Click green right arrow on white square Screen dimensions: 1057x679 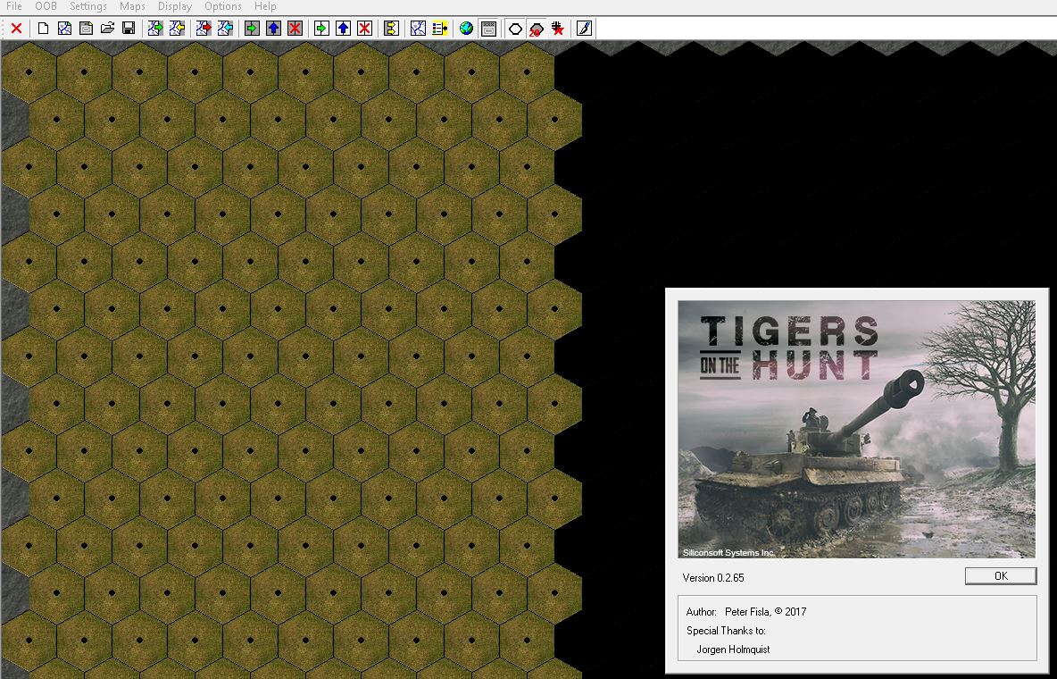[321, 29]
